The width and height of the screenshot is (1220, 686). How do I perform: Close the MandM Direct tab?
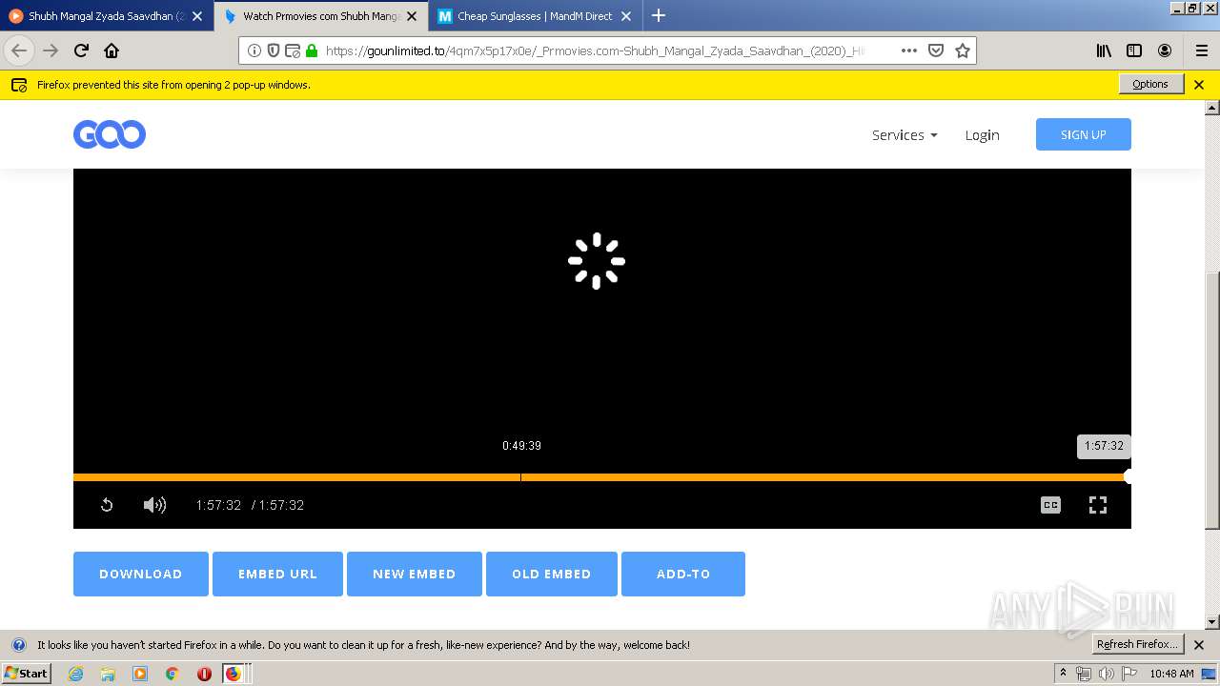coord(626,16)
